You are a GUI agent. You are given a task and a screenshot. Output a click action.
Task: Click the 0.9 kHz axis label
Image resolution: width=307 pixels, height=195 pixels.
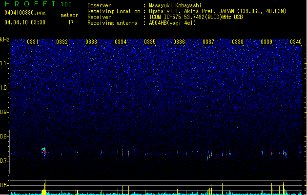(4, 112)
